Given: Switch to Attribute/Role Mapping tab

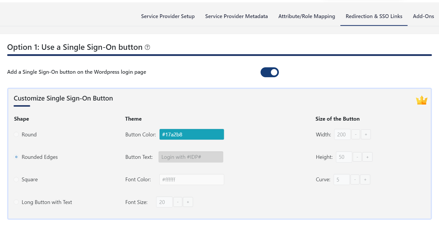Looking at the screenshot, I should [x=307, y=16].
